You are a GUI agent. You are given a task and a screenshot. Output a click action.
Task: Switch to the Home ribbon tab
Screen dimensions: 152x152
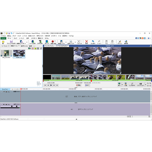coord(9,38)
